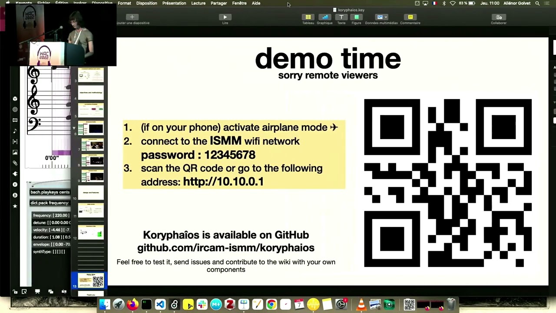The height and width of the screenshot is (313, 556).
Task: Select slide 13 demo time thumbnail
Action: (91, 280)
